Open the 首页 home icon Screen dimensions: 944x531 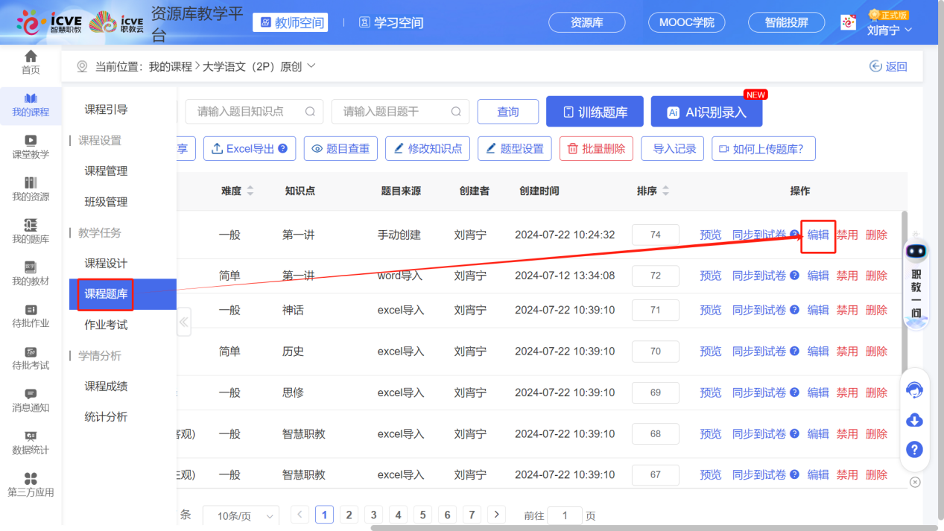(30, 60)
